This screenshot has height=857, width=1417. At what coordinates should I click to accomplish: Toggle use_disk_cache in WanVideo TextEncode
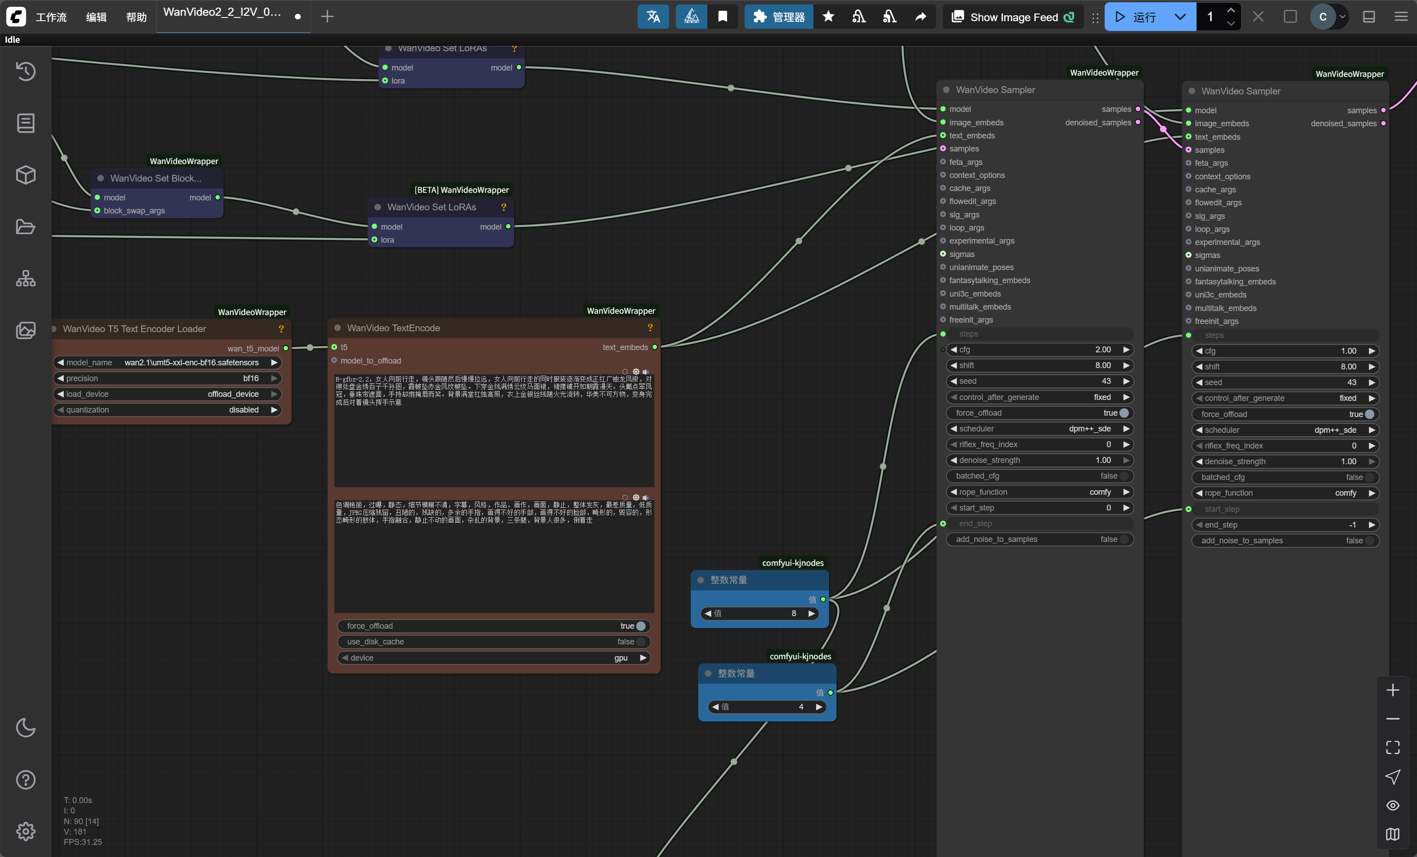(x=640, y=641)
